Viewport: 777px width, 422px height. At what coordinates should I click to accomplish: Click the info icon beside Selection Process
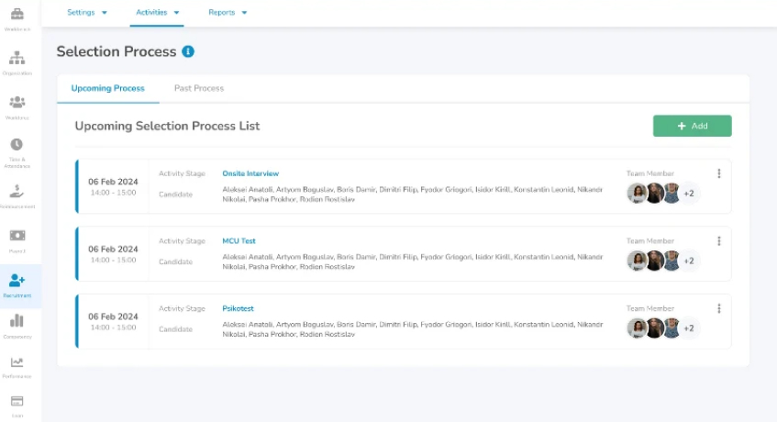(188, 52)
